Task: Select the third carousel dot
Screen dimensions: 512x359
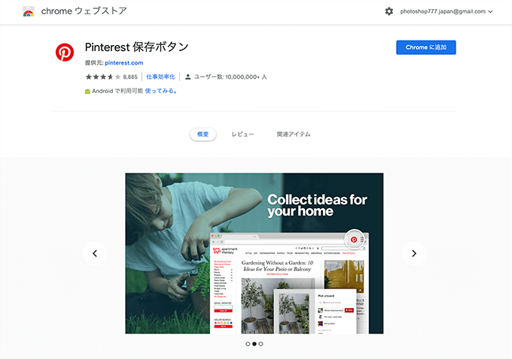Action: (x=261, y=344)
